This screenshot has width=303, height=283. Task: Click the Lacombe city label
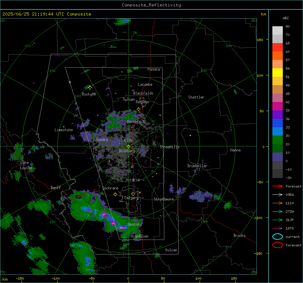[145, 84]
